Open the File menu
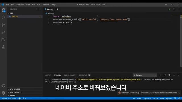 click(7, 5)
